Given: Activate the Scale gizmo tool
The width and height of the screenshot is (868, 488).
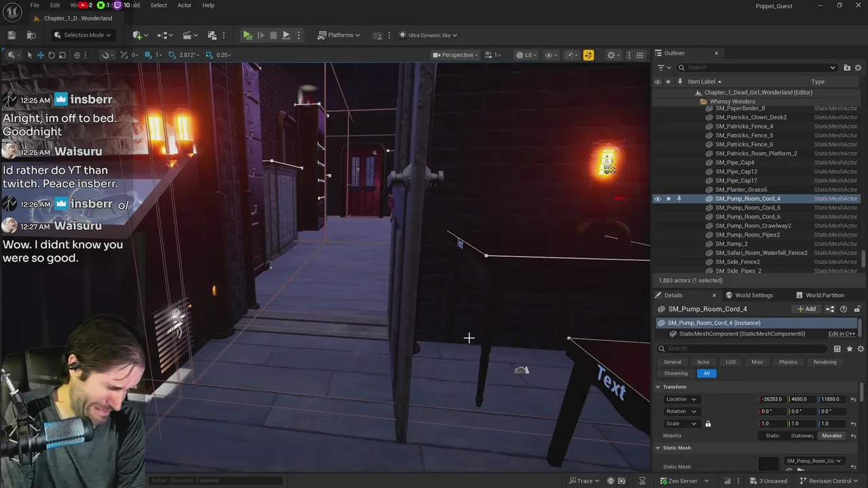Looking at the screenshot, I should coord(62,55).
